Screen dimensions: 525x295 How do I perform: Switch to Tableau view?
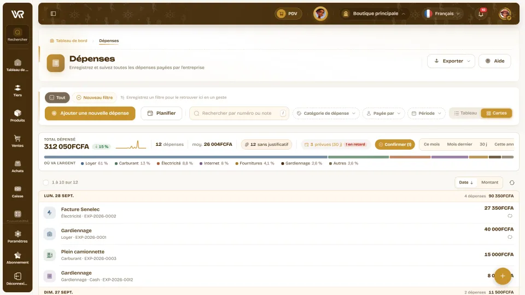click(x=465, y=114)
